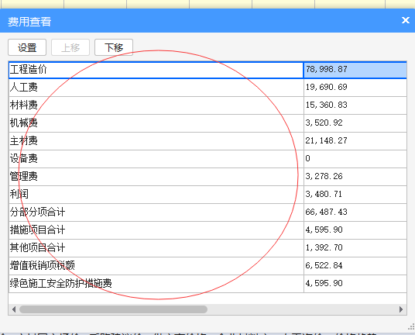
Task: Select the 增值税销项税额 row label
Action: pos(43,265)
